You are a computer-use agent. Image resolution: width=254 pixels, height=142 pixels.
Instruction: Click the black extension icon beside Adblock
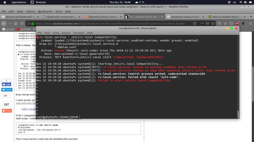pyautogui.click(x=243, y=23)
